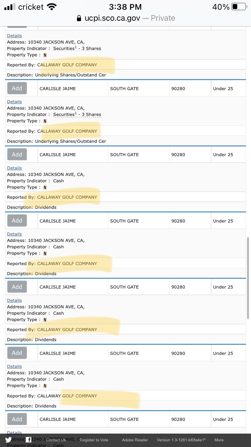Open Adobe Reader footer link
Screen dimensions: 251x447
pyautogui.click(x=135, y=440)
